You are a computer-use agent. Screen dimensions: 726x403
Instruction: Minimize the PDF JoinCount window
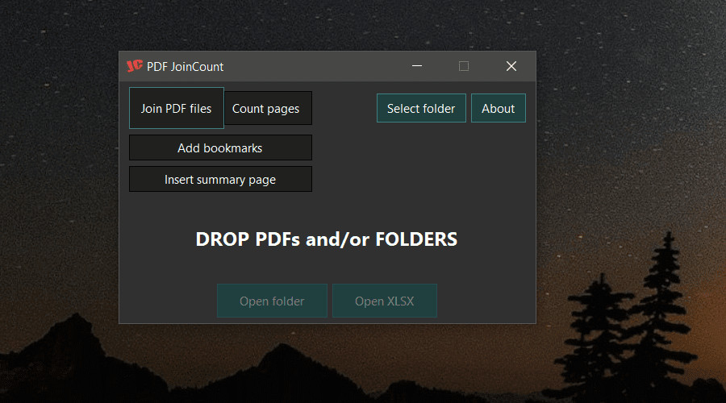pos(417,66)
